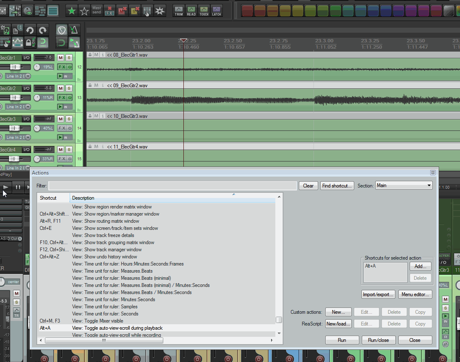Image resolution: width=460 pixels, height=362 pixels.
Task: Click the transport pause button
Action: point(18,187)
